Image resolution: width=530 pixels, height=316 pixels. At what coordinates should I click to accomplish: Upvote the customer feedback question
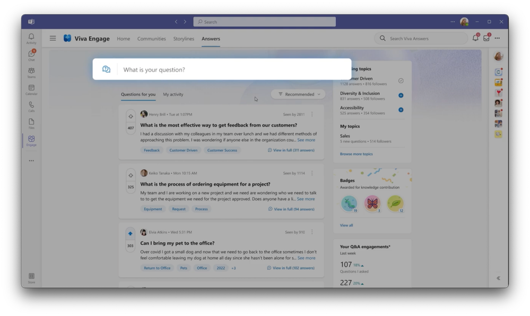pos(131,116)
